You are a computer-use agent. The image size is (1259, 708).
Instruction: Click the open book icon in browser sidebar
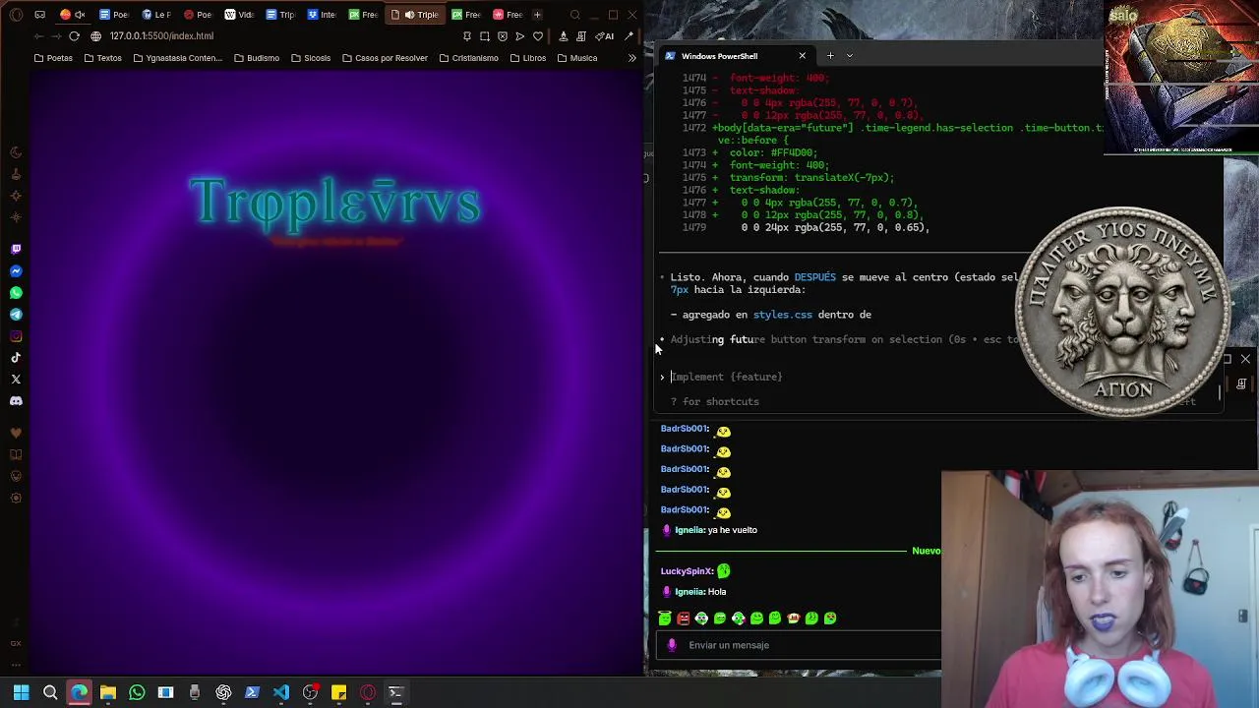pos(16,454)
